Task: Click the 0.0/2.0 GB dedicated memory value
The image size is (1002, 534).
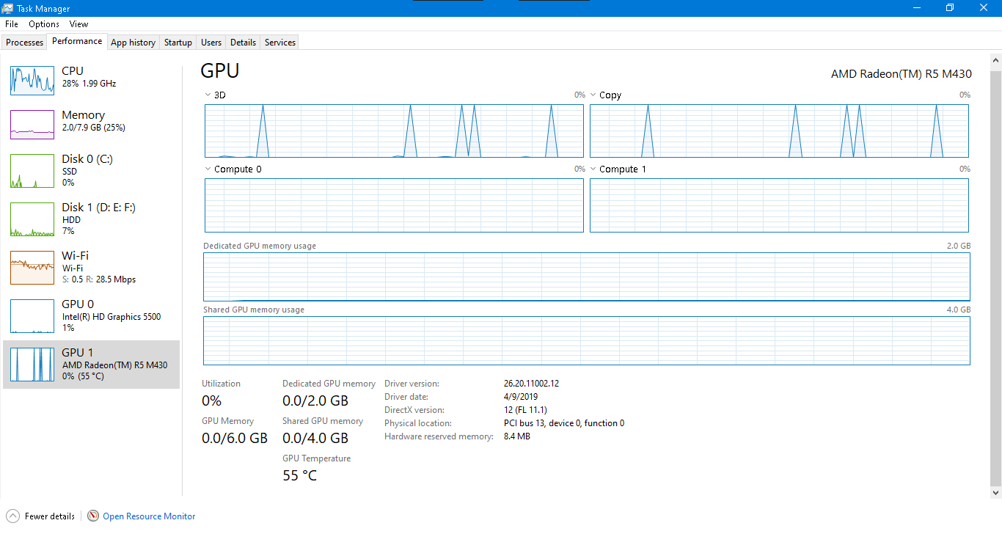Action: (315, 400)
